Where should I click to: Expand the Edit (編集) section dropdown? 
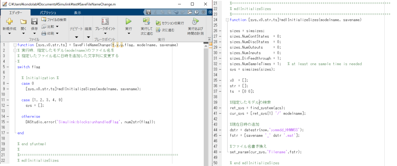coord(88,37)
